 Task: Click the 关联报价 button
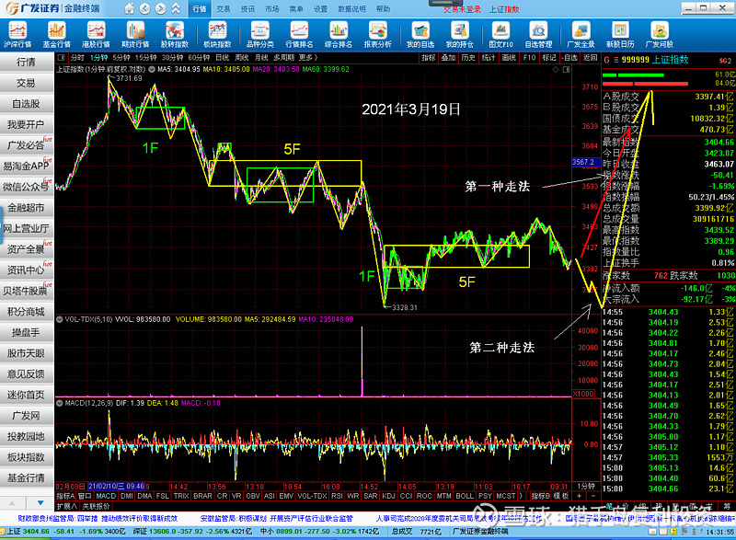[96, 506]
